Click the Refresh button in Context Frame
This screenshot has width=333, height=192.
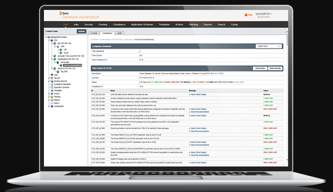pyautogui.click(x=82, y=31)
